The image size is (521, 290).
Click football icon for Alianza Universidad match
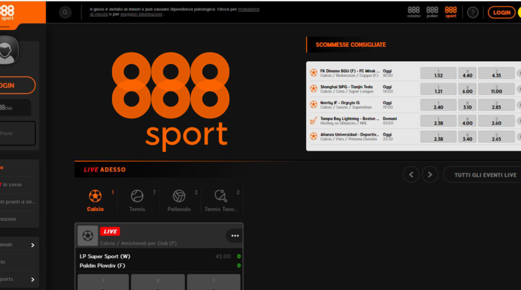(313, 136)
